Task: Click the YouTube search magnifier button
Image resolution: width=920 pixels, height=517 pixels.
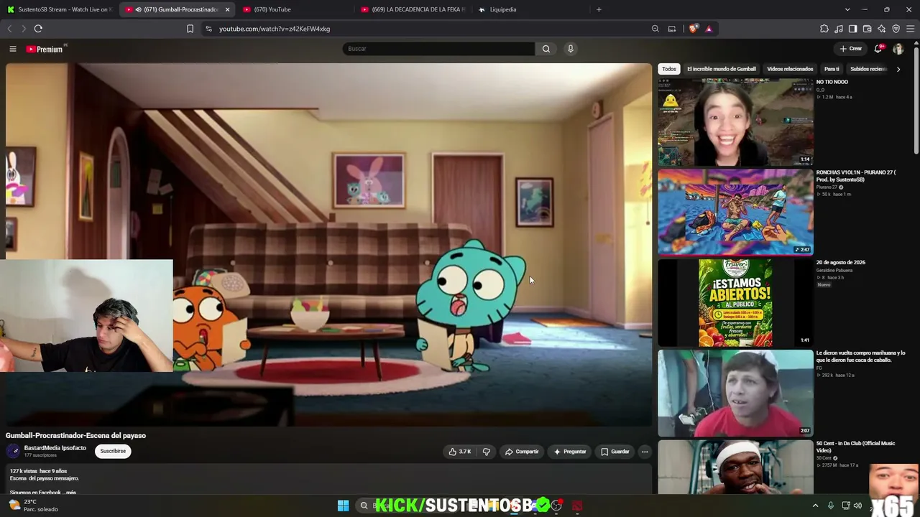Action: (x=546, y=49)
